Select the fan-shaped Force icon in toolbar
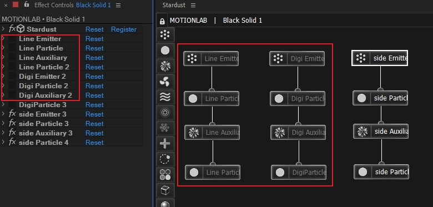 [x=165, y=82]
